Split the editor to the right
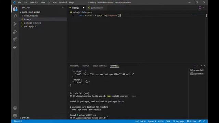 point(200,8)
